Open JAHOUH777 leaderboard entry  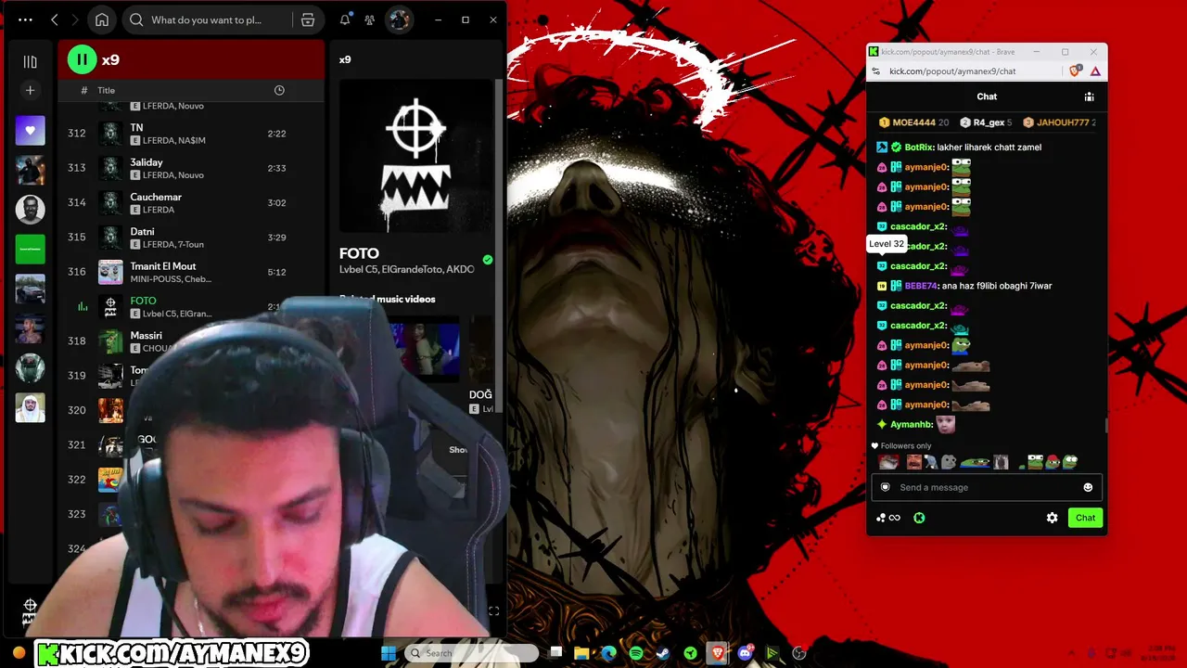click(x=1059, y=122)
